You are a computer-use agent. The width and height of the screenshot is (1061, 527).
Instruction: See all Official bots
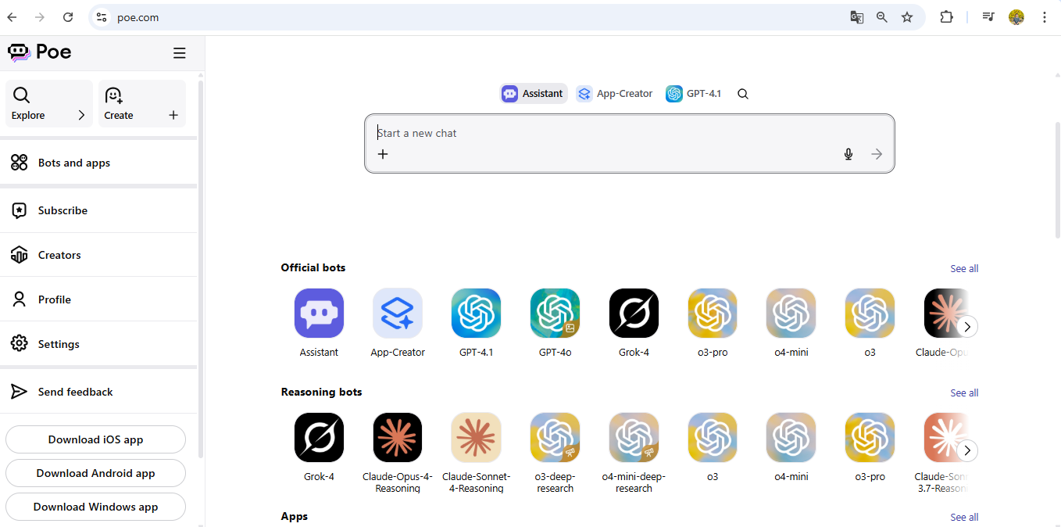tap(964, 268)
